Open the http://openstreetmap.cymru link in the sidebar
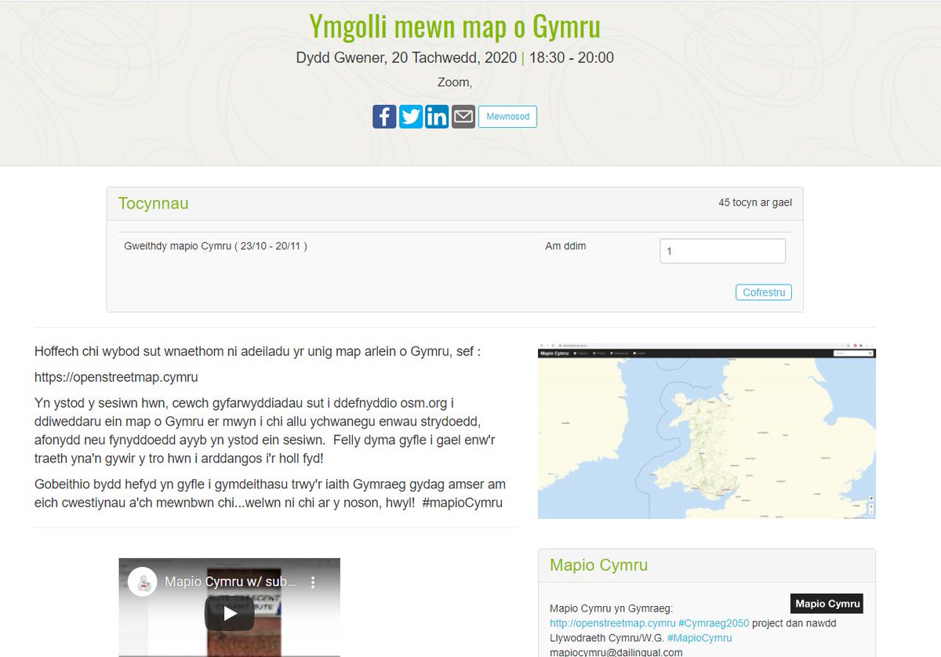The image size is (941, 657). pyautogui.click(x=611, y=623)
